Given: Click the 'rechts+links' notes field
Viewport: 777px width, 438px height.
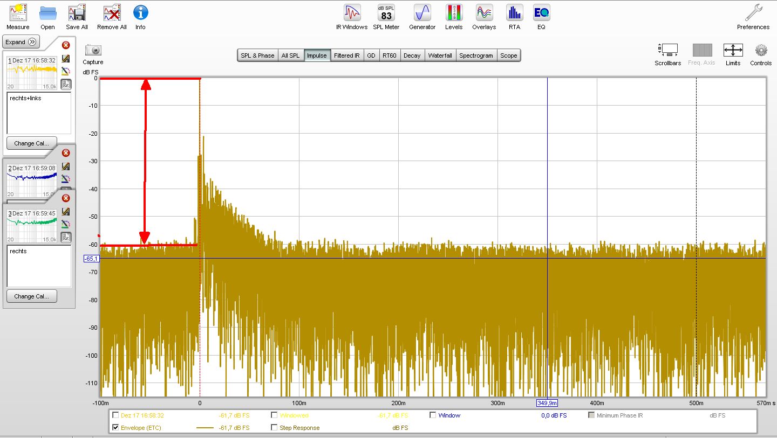Looking at the screenshot, I should click(x=39, y=113).
